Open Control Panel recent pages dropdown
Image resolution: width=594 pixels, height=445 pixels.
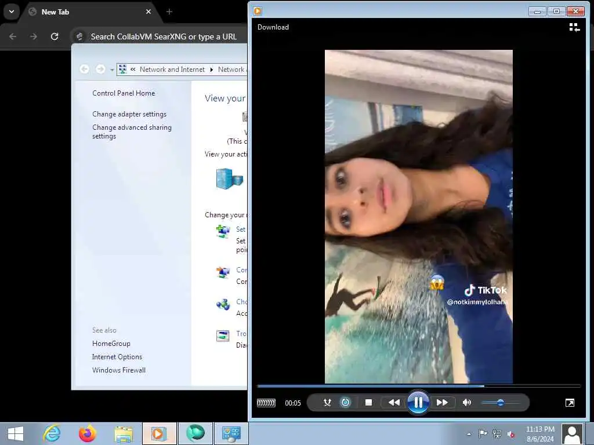112,70
